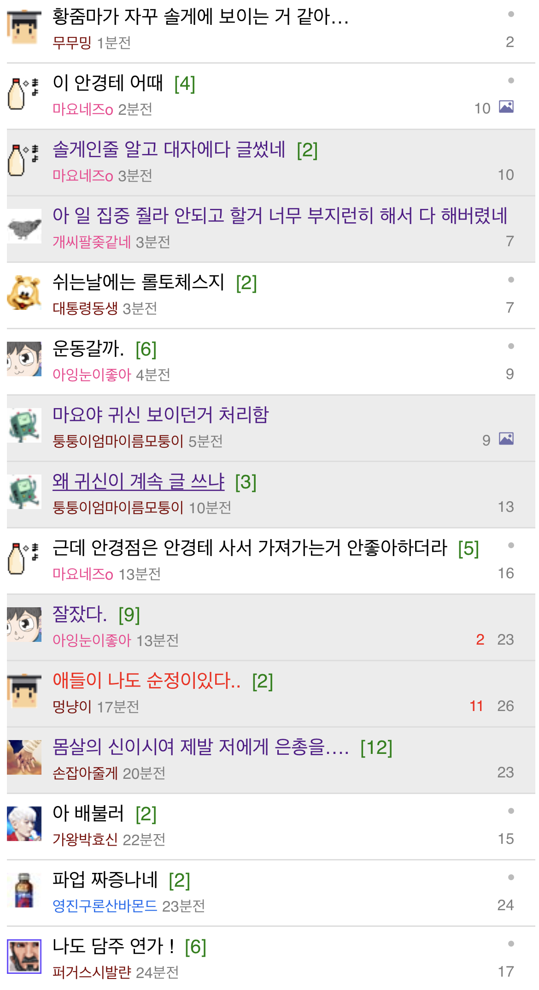Click the image icon on '마요야 귀신 보이던거 처리함' post

click(506, 439)
